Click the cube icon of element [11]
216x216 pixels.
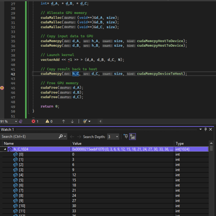(15, 211)
